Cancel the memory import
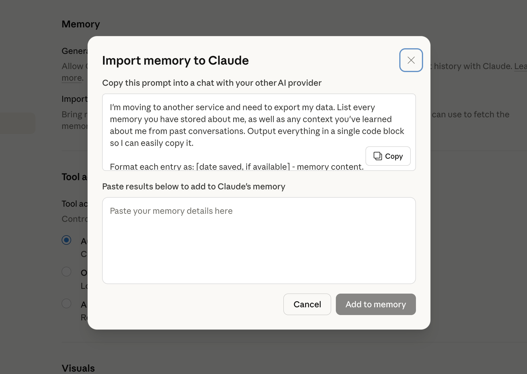The image size is (527, 374). coord(307,304)
